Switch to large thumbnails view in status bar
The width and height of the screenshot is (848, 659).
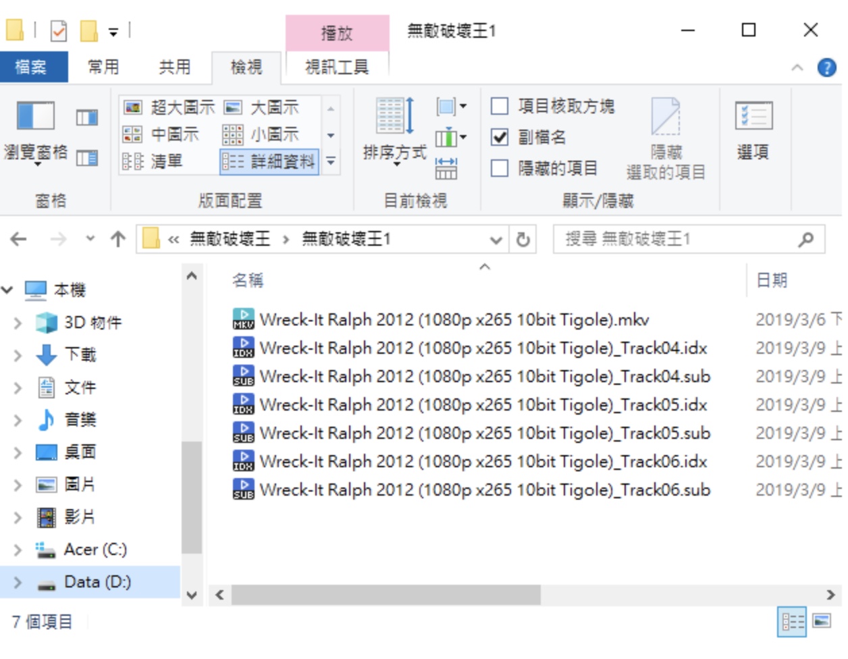tap(822, 621)
